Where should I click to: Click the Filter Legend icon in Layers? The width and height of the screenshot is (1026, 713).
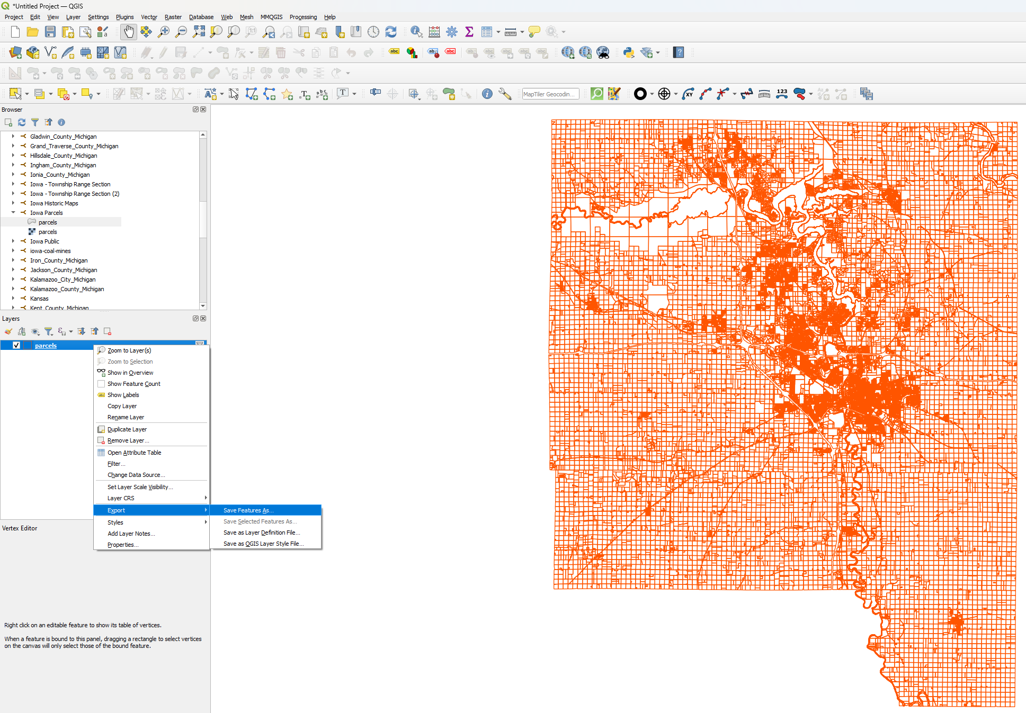(x=49, y=331)
